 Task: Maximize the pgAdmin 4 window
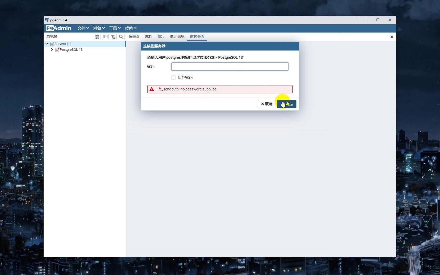(378, 20)
